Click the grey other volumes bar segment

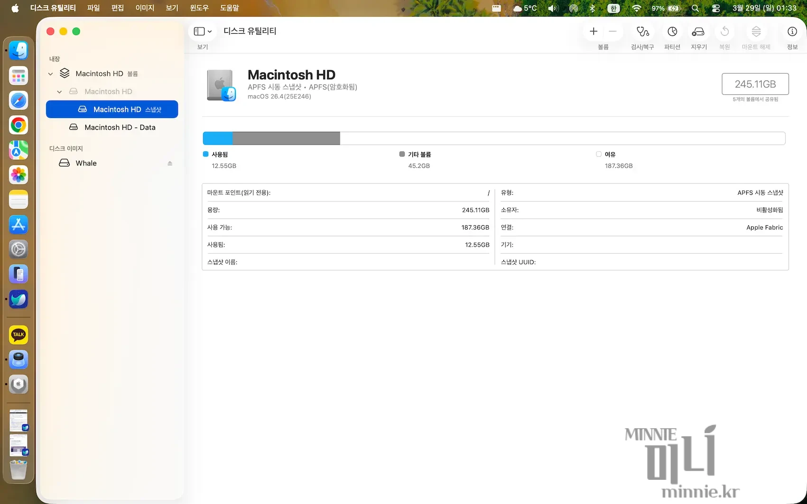coord(286,138)
